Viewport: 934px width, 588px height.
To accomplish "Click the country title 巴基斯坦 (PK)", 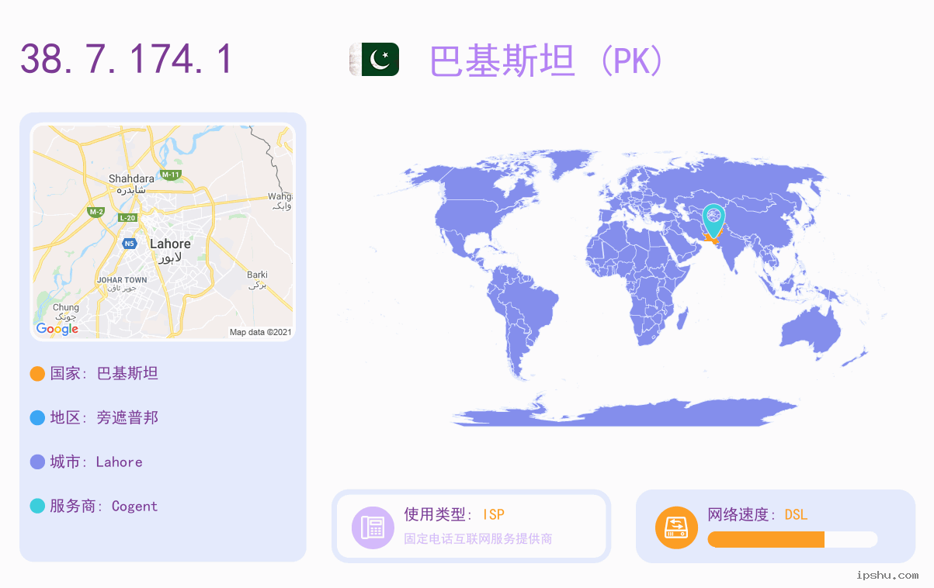I will click(547, 61).
